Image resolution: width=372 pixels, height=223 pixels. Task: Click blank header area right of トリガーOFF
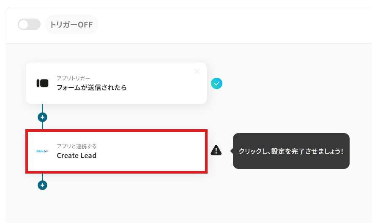click(x=232, y=24)
